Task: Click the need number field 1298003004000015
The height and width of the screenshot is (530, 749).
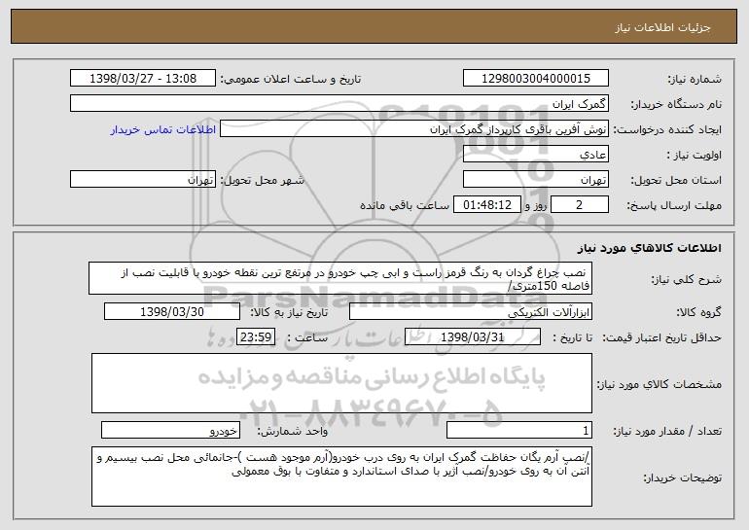Action: click(x=535, y=78)
